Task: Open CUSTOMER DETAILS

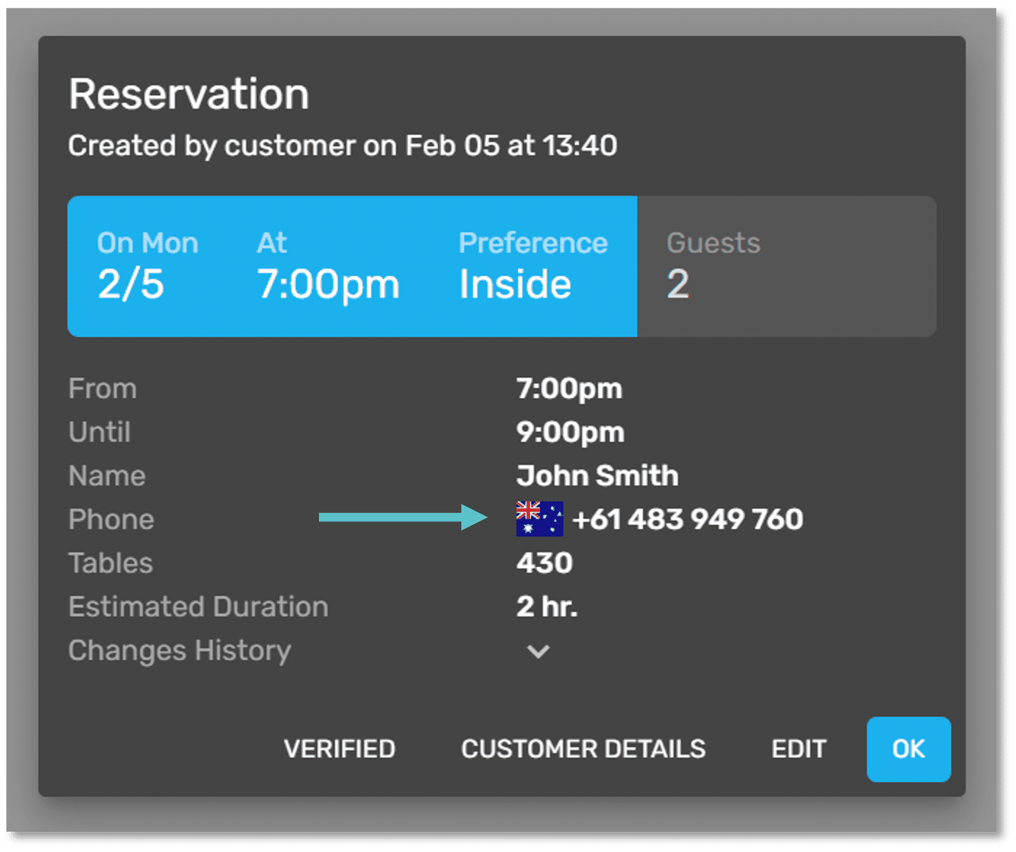Action: pyautogui.click(x=583, y=749)
